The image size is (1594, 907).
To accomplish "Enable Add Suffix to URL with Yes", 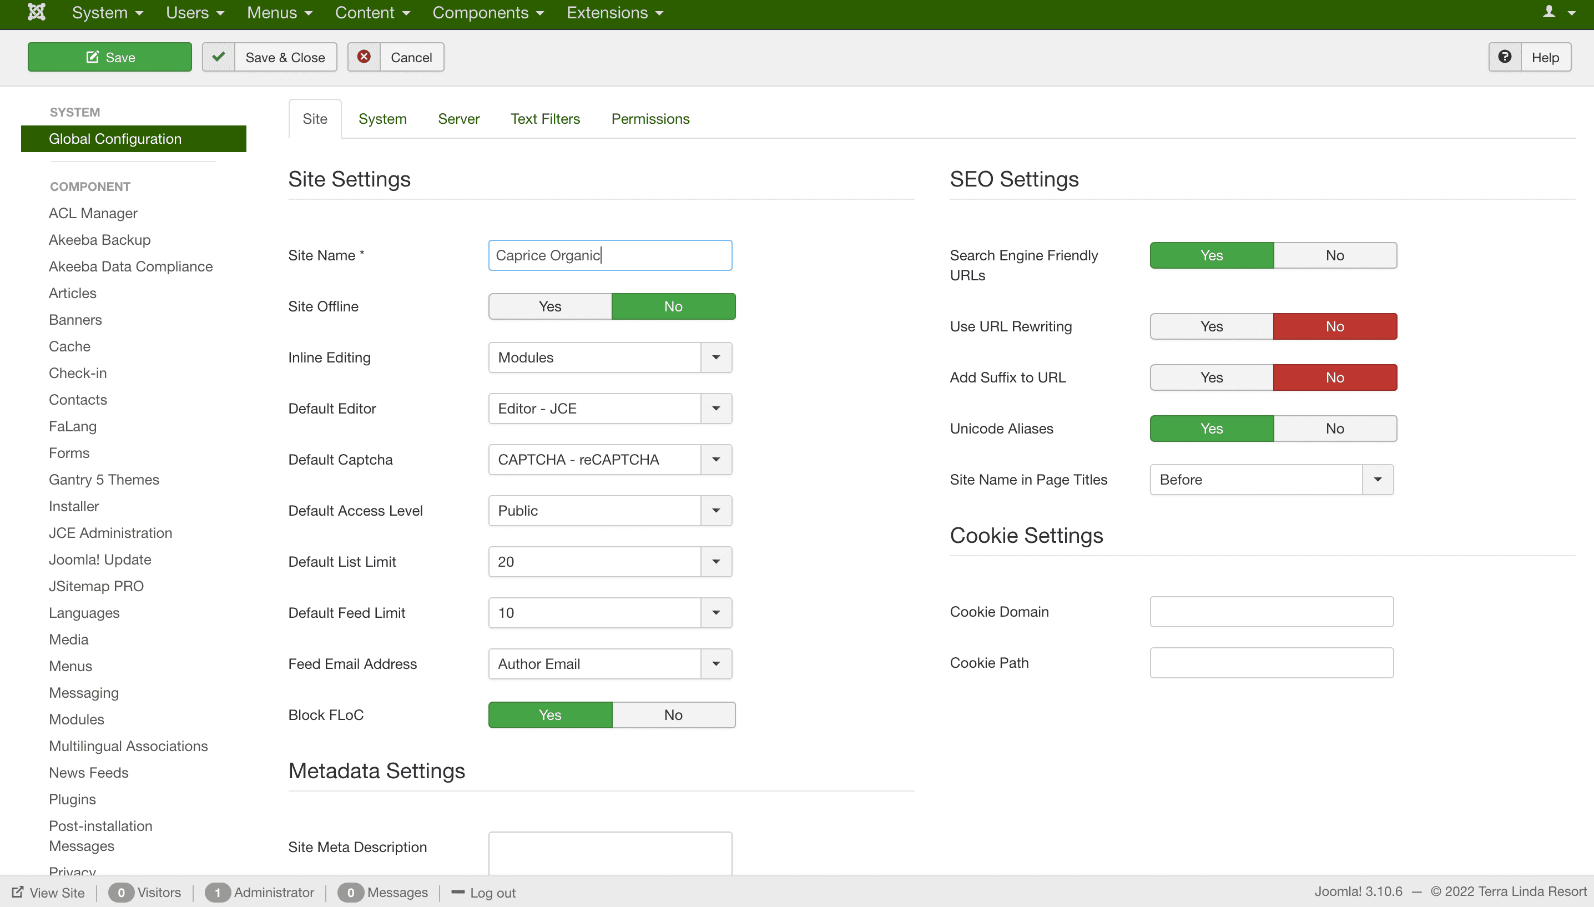I will (1212, 377).
